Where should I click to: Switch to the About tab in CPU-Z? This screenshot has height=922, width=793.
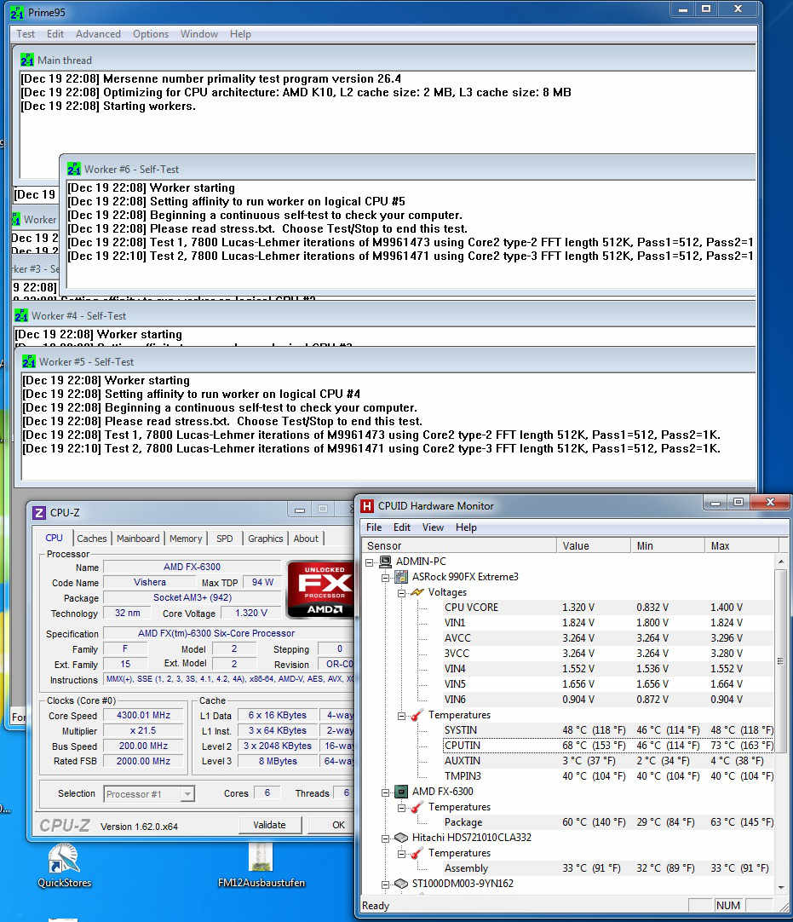[x=306, y=538]
